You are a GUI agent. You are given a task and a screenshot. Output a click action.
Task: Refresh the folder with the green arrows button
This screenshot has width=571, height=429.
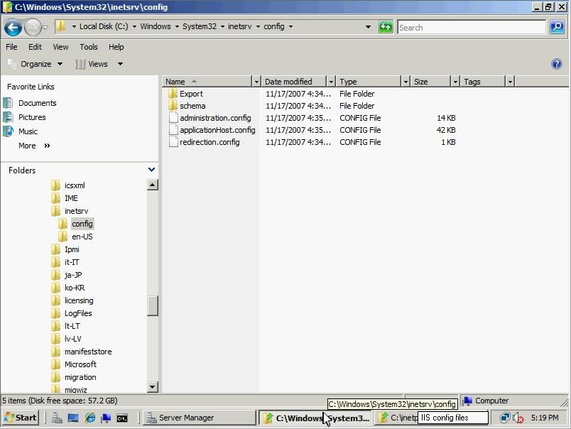(x=386, y=27)
